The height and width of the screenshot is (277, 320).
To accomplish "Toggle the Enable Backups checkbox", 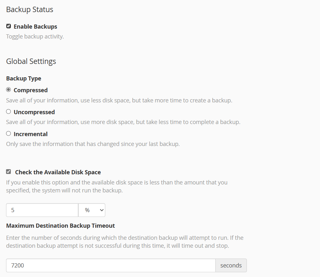I will pos(9,26).
